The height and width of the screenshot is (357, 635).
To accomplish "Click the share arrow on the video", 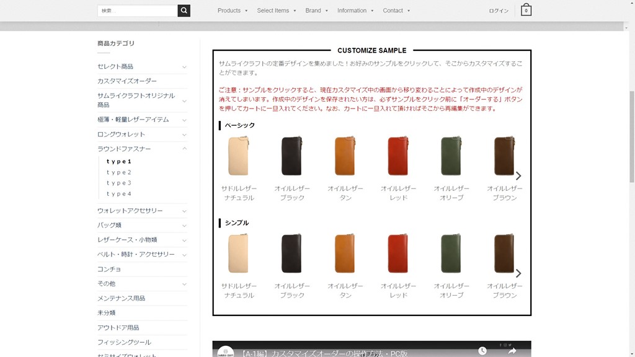I will pos(512,351).
